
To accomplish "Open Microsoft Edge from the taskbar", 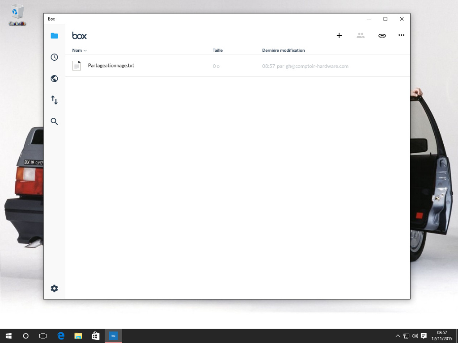I will tap(61, 336).
